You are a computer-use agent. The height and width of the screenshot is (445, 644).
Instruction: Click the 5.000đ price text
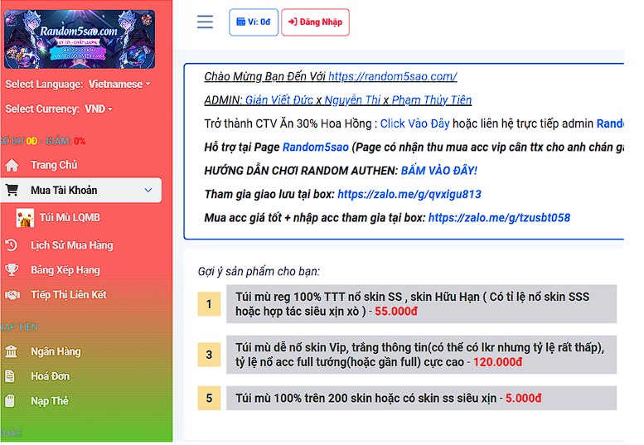[523, 399]
